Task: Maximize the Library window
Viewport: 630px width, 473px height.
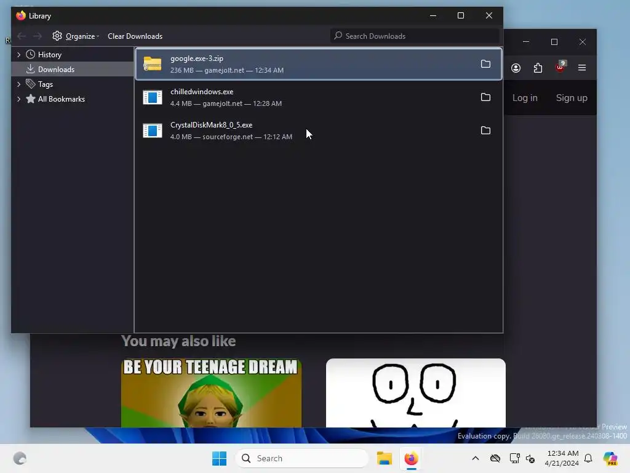Action: pyautogui.click(x=461, y=15)
